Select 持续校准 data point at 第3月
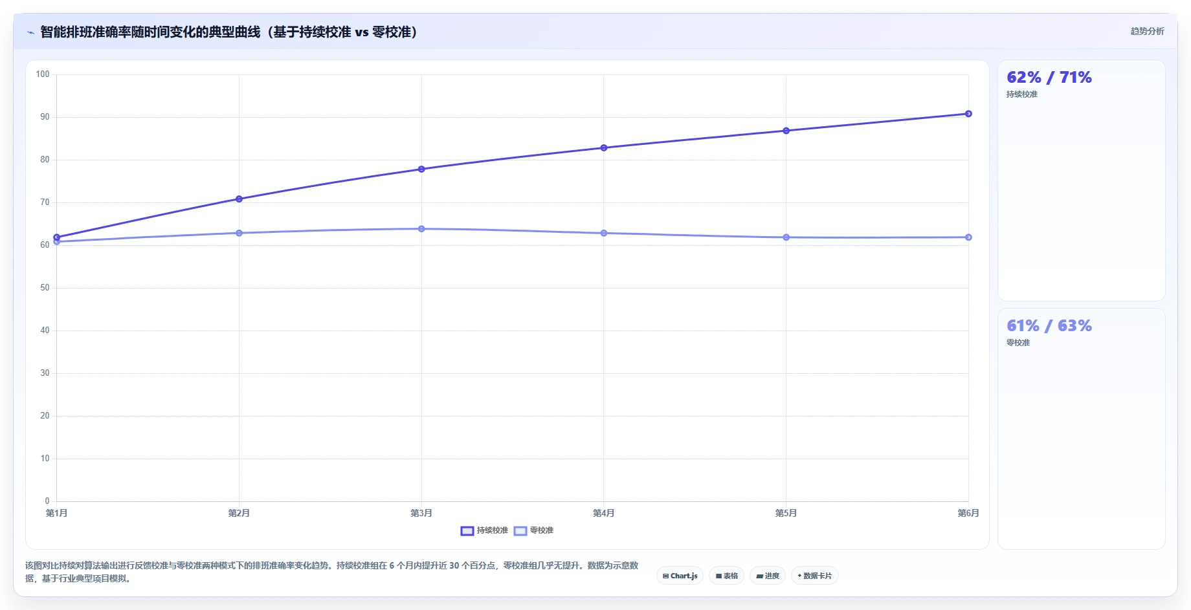The image size is (1191, 610). click(x=421, y=169)
